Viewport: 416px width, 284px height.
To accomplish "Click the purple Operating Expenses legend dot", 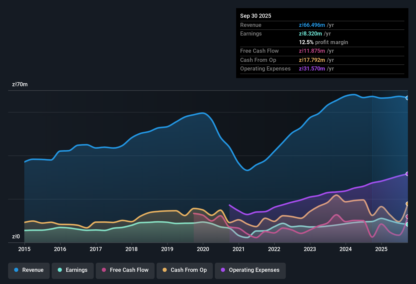I will [223, 270].
